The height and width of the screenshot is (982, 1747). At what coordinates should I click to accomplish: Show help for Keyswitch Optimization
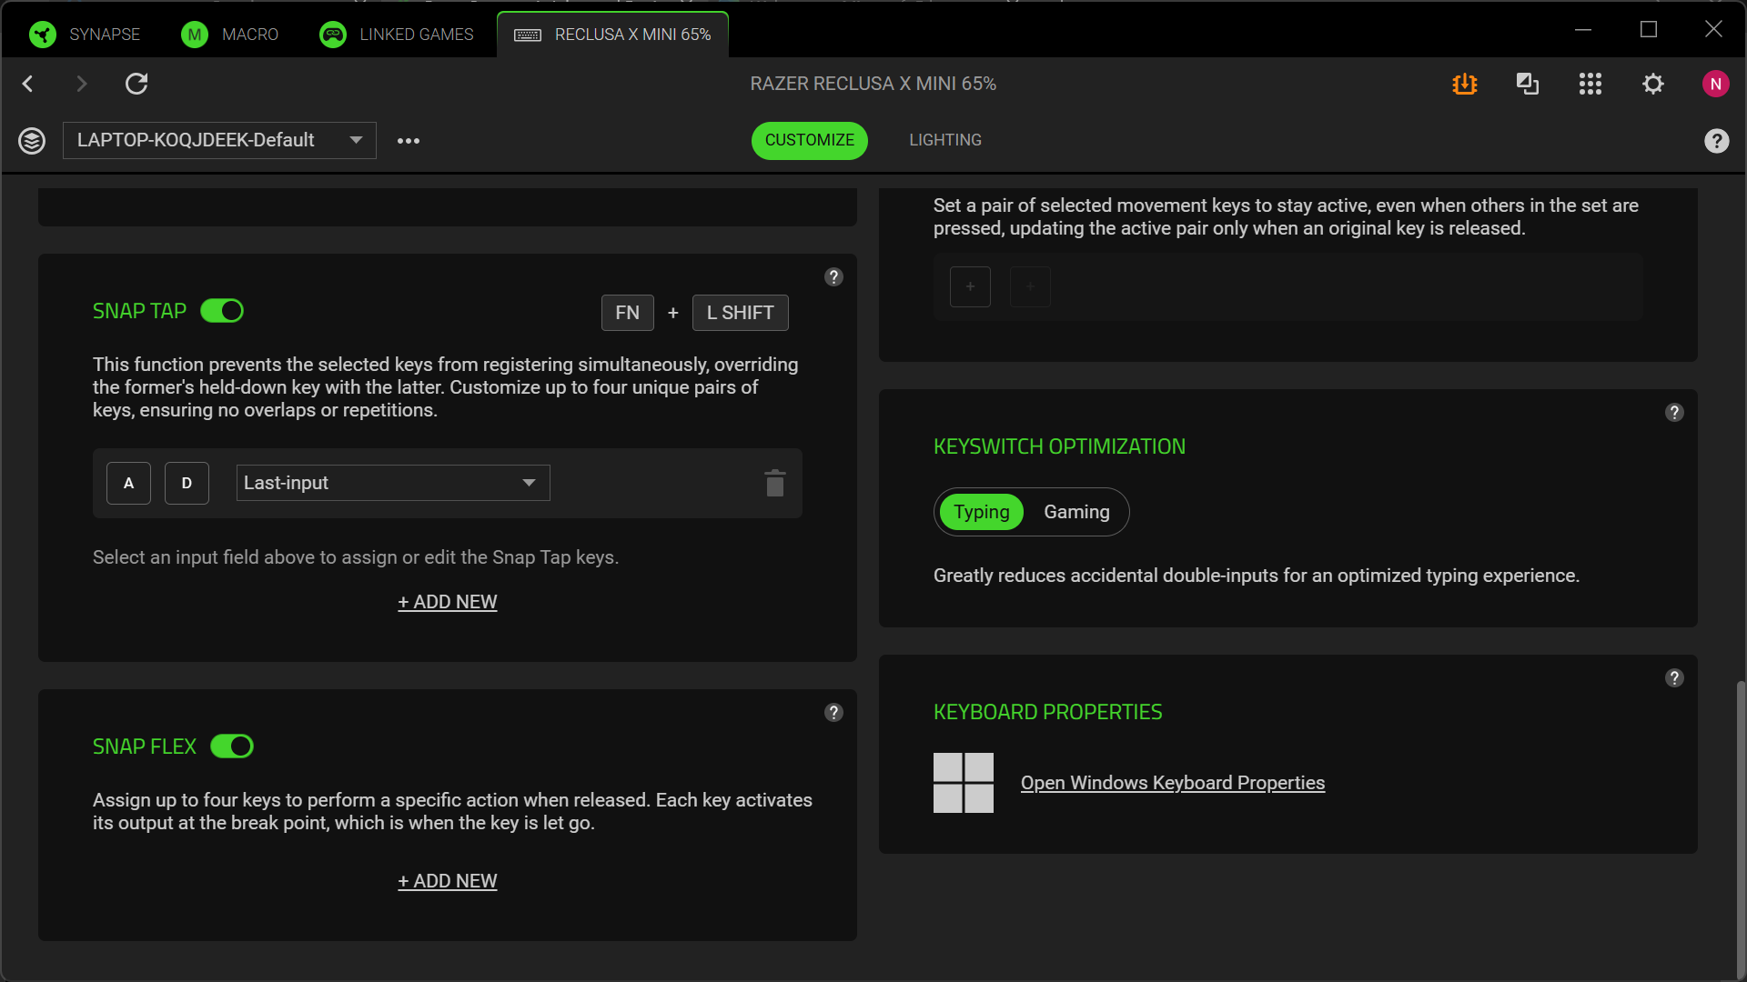click(x=1674, y=413)
